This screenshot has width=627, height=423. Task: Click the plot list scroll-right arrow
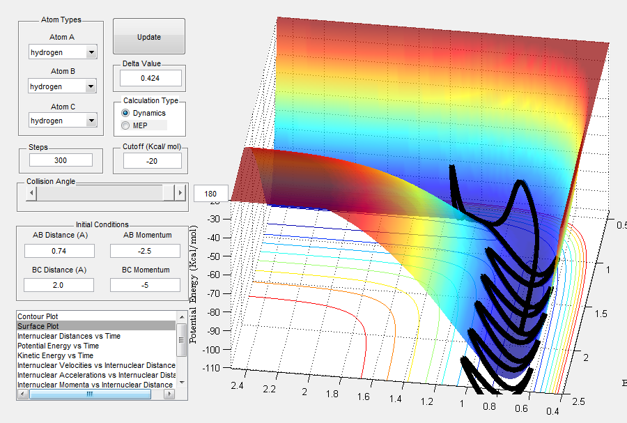169,394
